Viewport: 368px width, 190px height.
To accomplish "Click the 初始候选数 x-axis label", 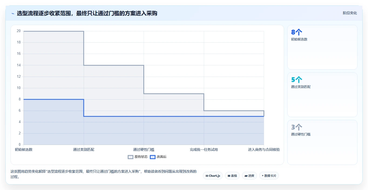I will coord(24,150).
